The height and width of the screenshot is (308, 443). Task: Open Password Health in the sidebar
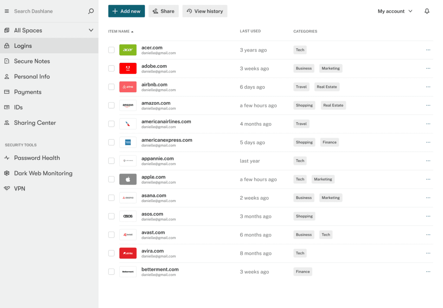(x=37, y=158)
